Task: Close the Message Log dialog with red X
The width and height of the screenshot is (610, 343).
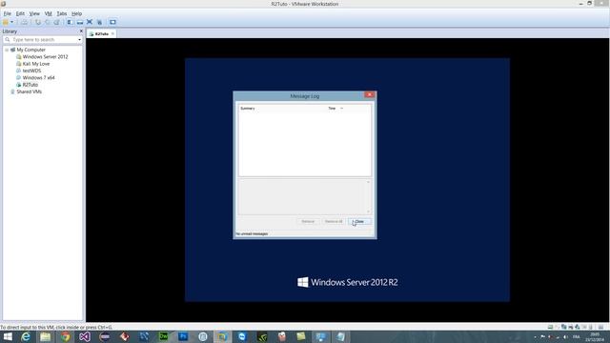Action: click(370, 94)
